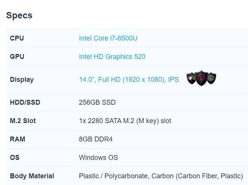
Task: Click the CPU row label
Action: point(17,38)
